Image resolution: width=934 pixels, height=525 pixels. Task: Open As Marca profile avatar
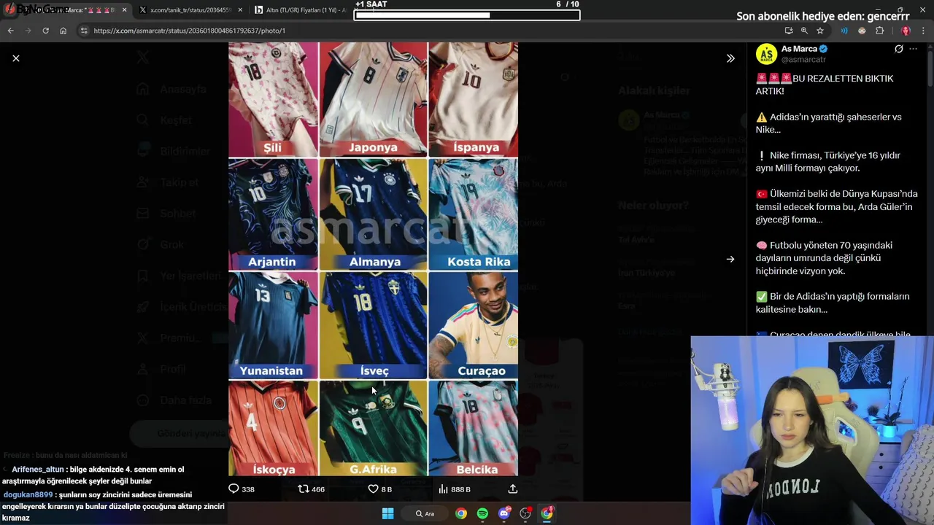(x=766, y=54)
